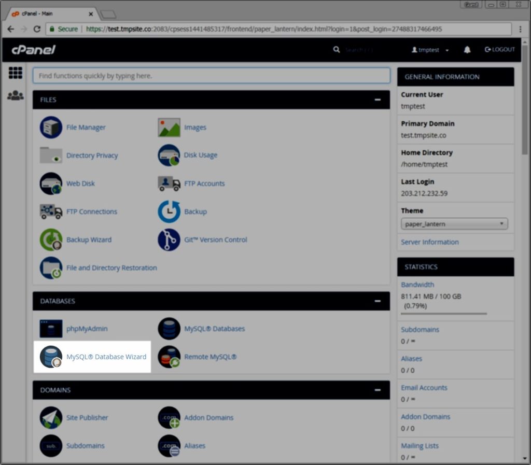This screenshot has height=465, width=531.
Task: Open the Directory Privacy folder icon
Action: coord(51,156)
